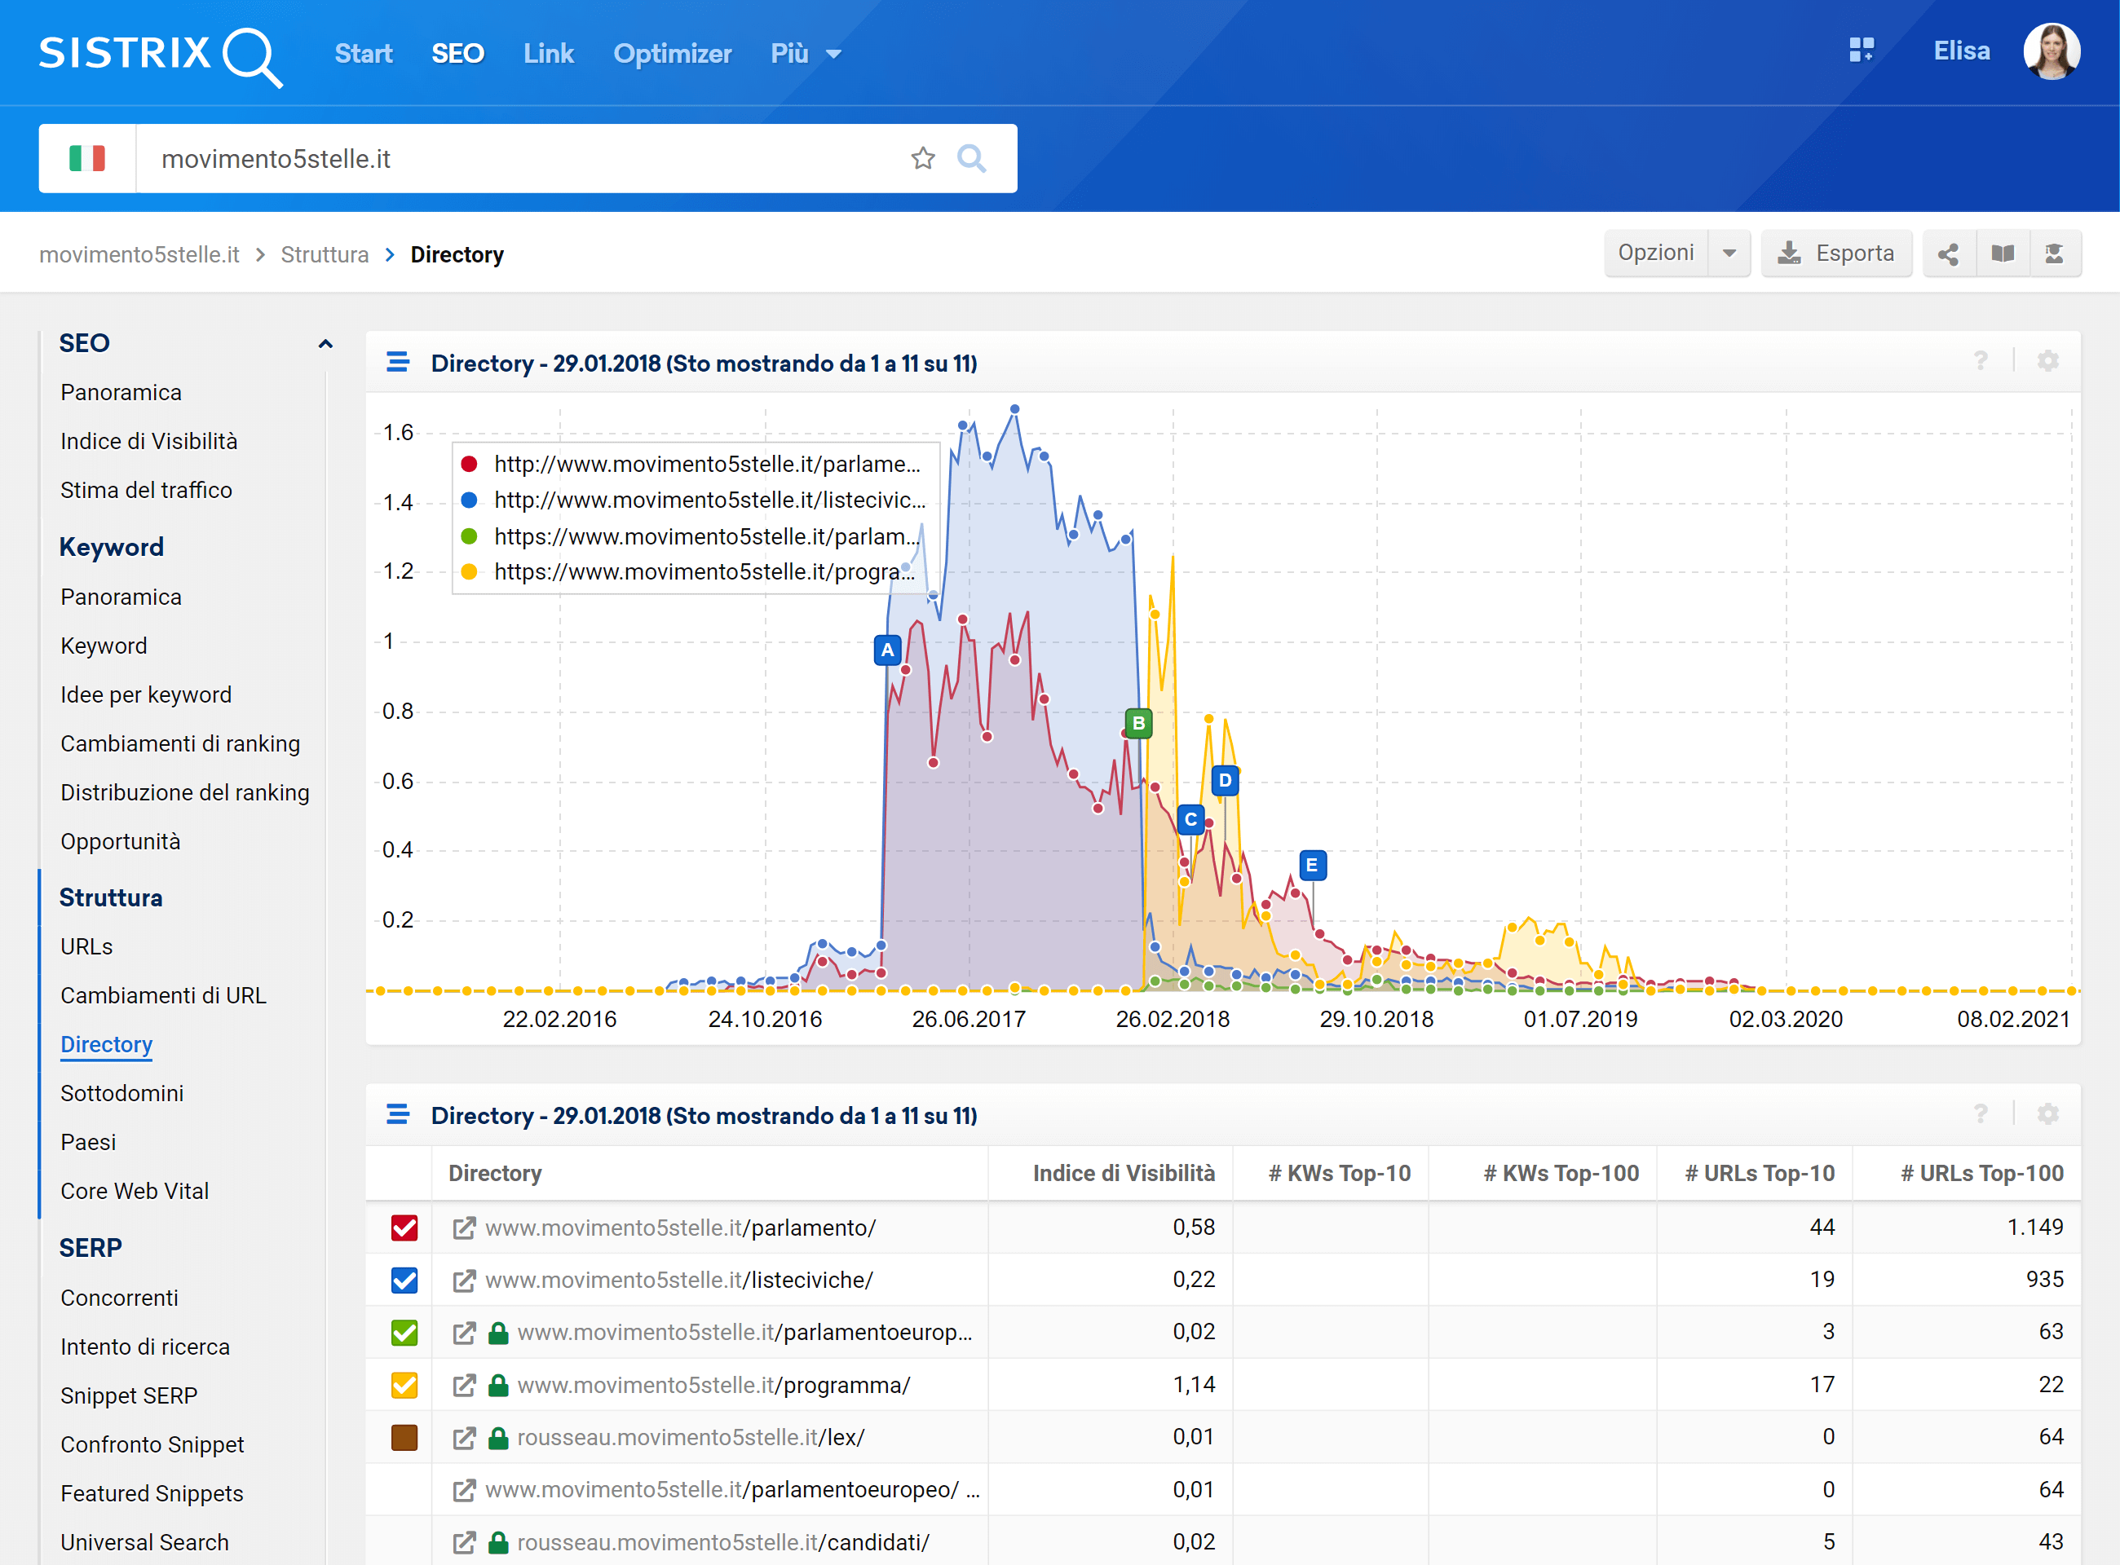Viewport: 2120px width, 1565px height.
Task: Open Distribuzione del ranking sidebar item
Action: [x=185, y=793]
